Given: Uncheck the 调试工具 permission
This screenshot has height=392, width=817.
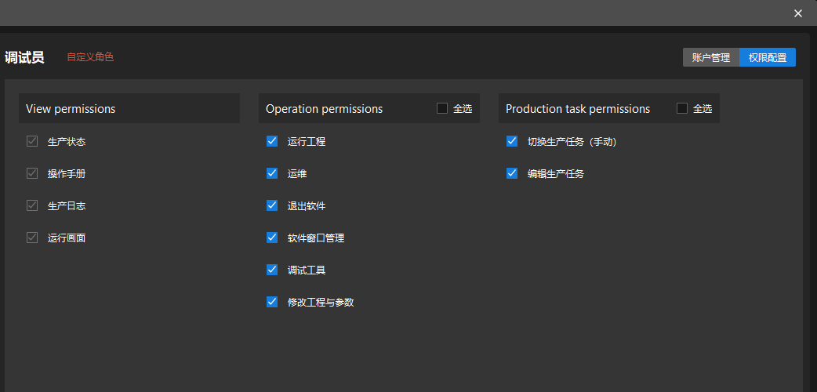Looking at the screenshot, I should pyautogui.click(x=272, y=270).
